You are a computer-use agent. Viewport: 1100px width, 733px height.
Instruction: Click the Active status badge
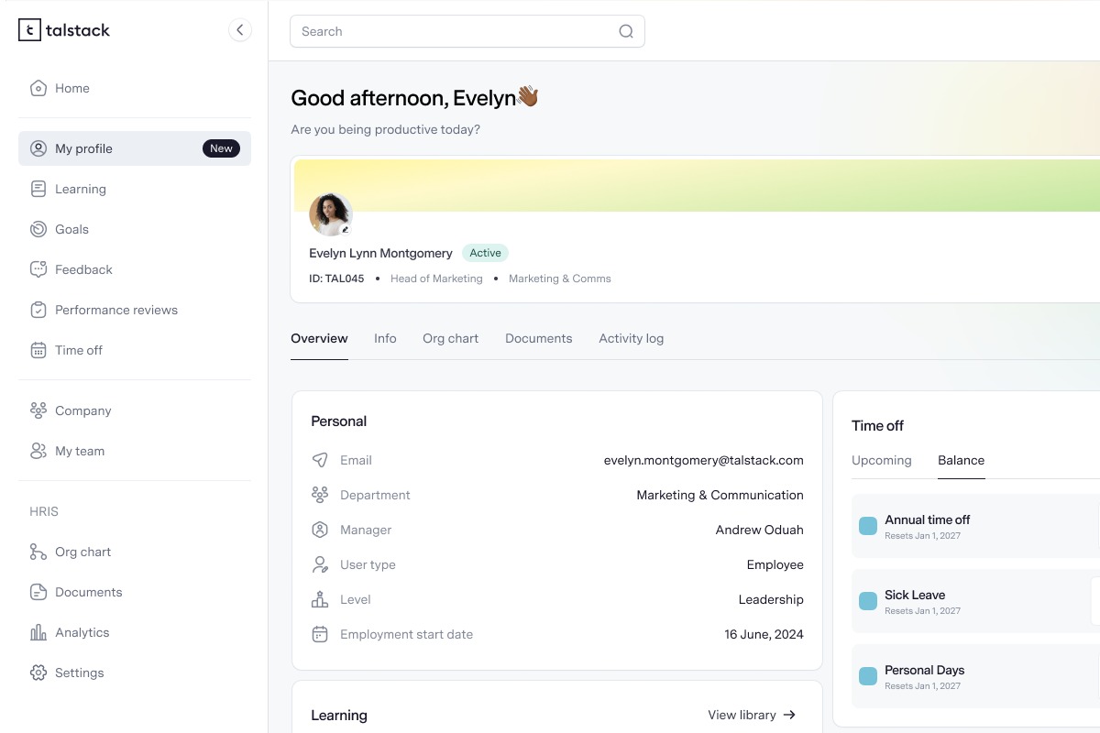coord(485,253)
